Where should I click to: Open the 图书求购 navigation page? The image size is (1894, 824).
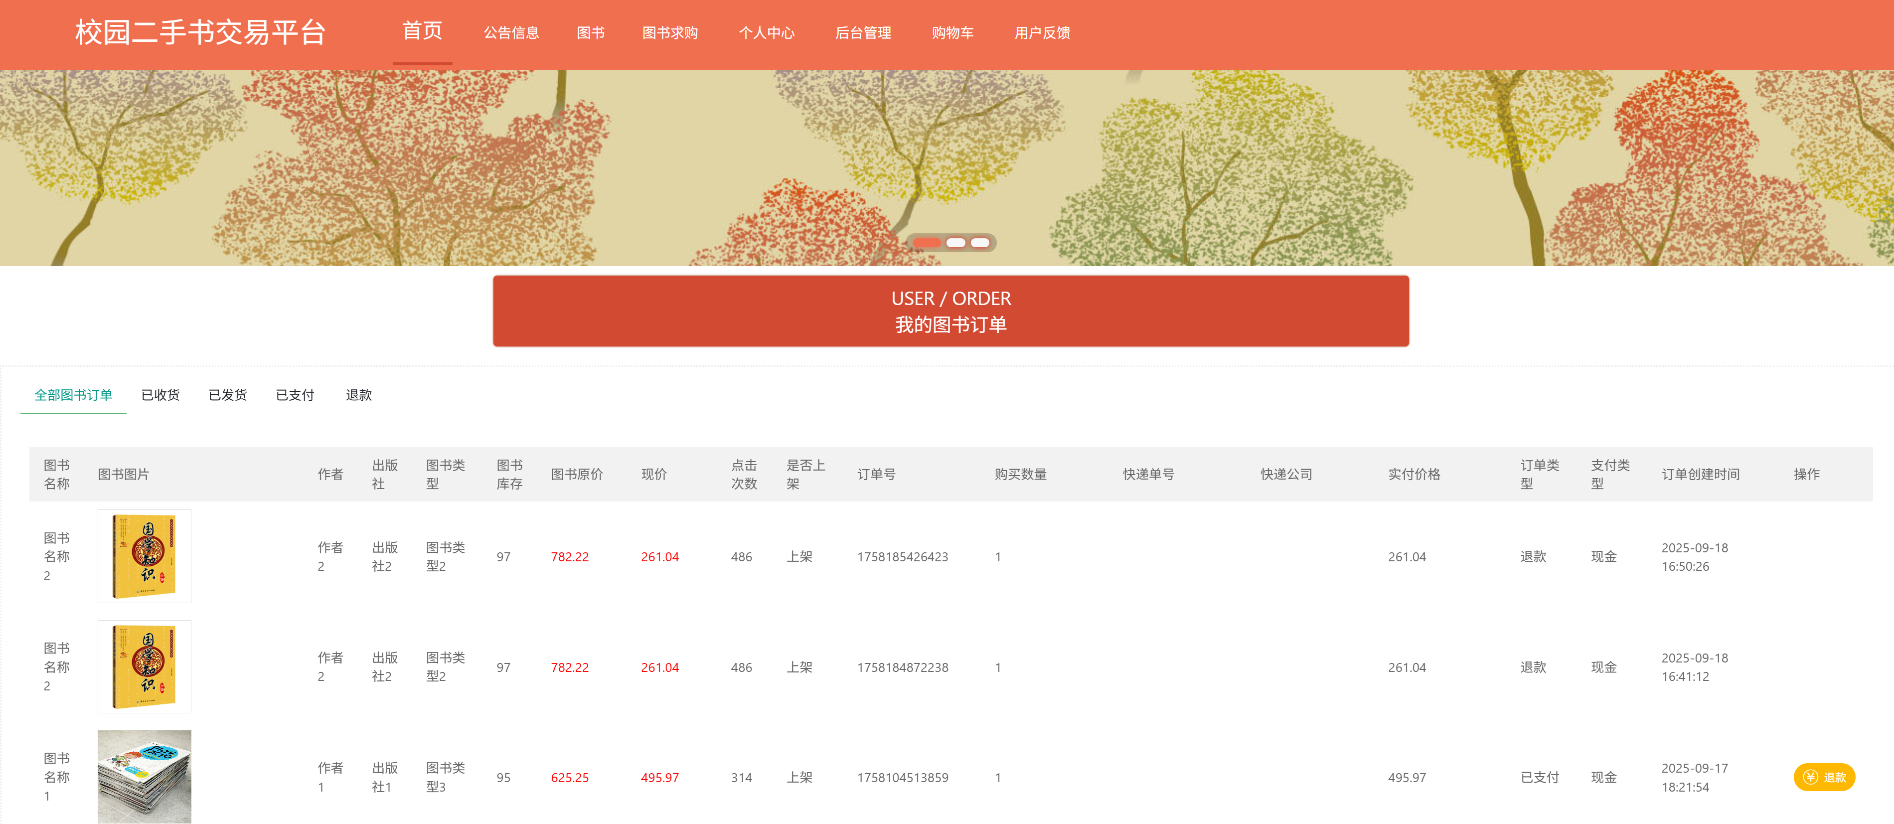coord(670,33)
